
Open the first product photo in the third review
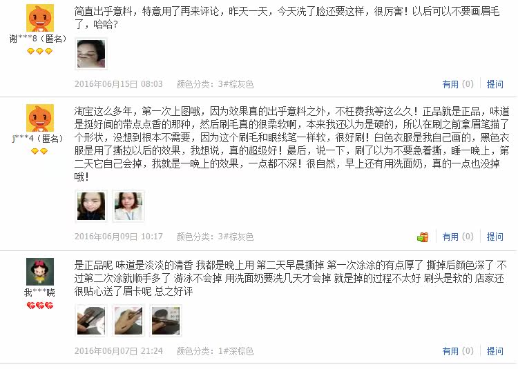[x=91, y=321]
